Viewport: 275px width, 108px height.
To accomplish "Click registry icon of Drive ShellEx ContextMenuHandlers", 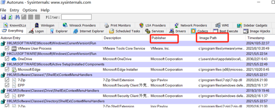I will tap(3, 91).
